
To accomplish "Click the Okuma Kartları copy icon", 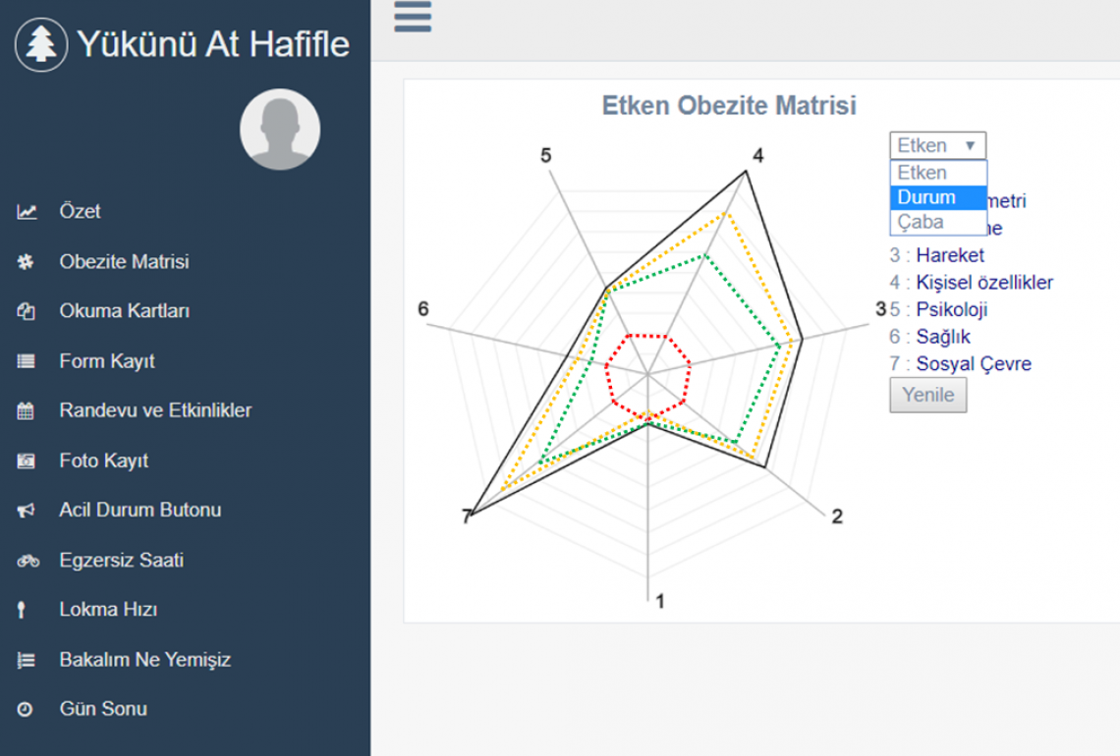I will tap(27, 311).
